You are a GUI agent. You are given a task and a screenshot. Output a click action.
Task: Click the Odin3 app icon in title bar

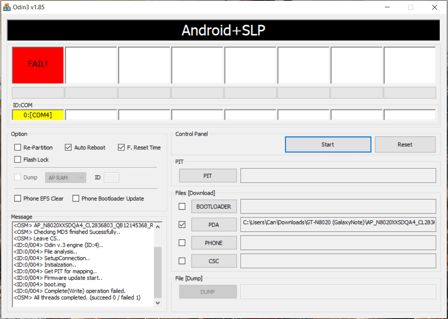(x=6, y=7)
